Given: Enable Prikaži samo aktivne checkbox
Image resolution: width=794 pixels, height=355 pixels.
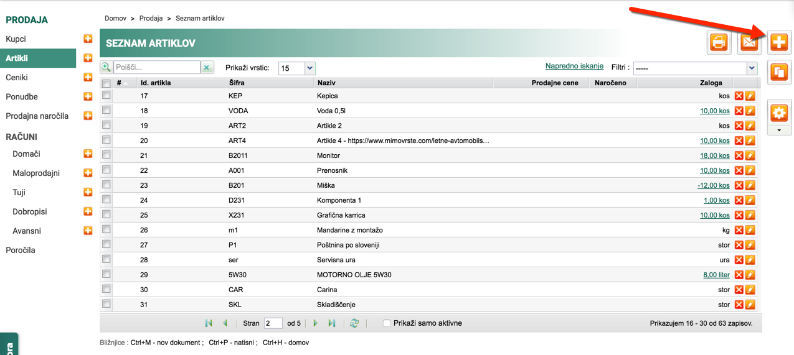Looking at the screenshot, I should click(x=387, y=323).
